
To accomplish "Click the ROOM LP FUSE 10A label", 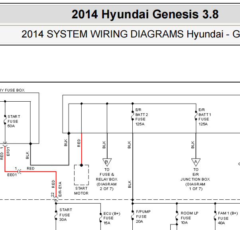I will tap(189, 218).
